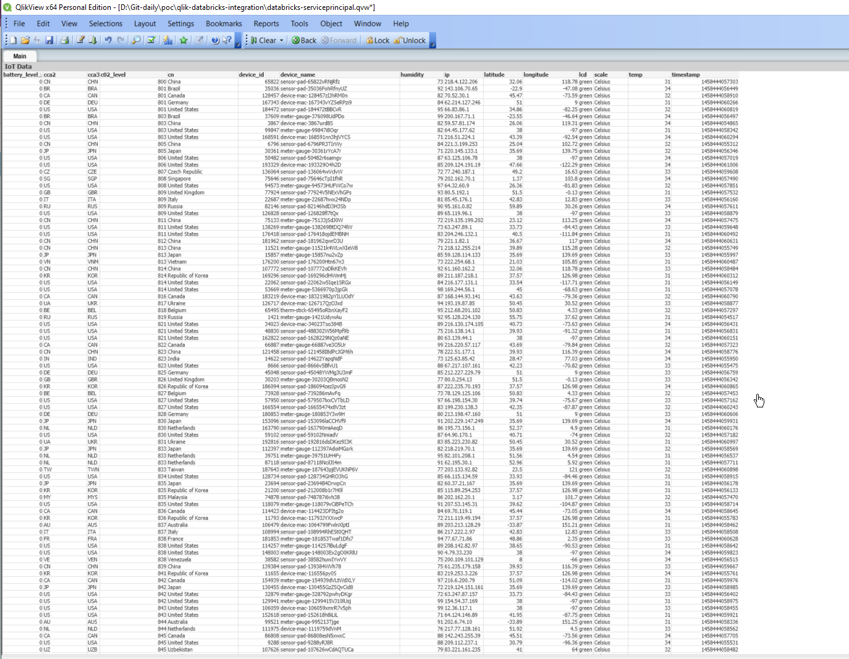
Task: Click the Undo layout change icon
Action: 107,40
